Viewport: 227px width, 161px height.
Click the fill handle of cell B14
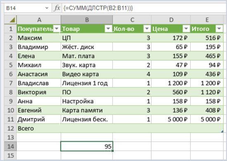[x=113, y=151]
